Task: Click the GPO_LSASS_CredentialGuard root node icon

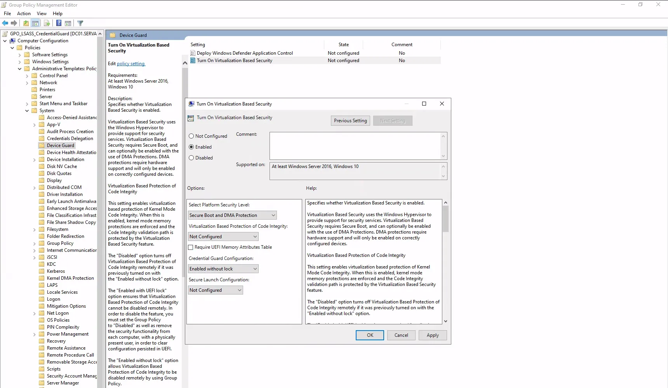Action: 5,34
